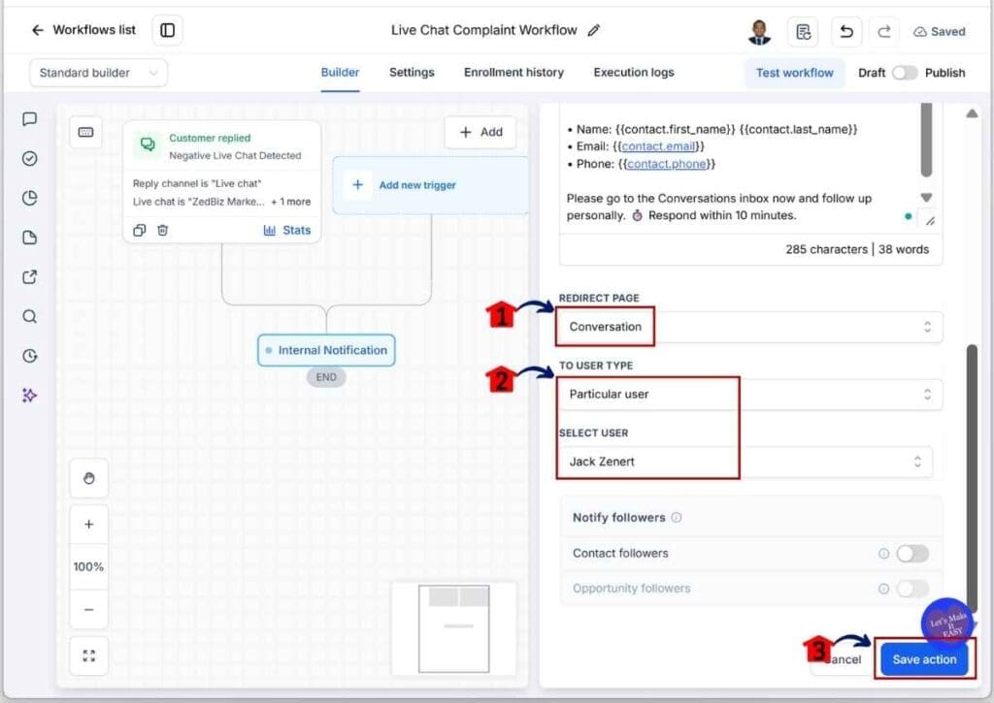Duplicate the Customer replied trigger
The image size is (994, 703).
(x=140, y=230)
